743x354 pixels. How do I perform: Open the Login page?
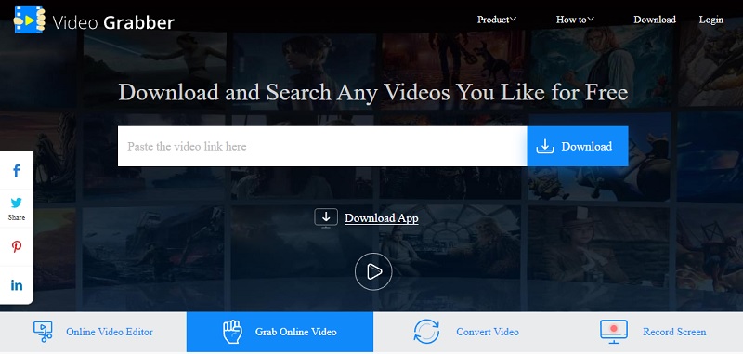[x=711, y=20]
